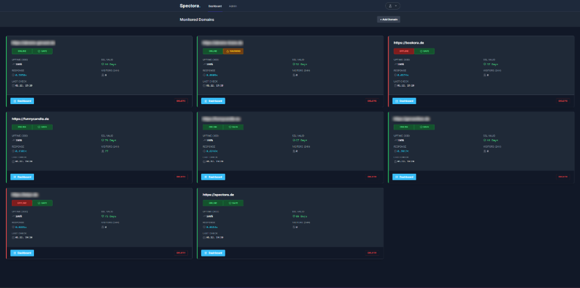Open Dashboard for the spectora.de card
This screenshot has width=580, height=288.
tap(214, 252)
